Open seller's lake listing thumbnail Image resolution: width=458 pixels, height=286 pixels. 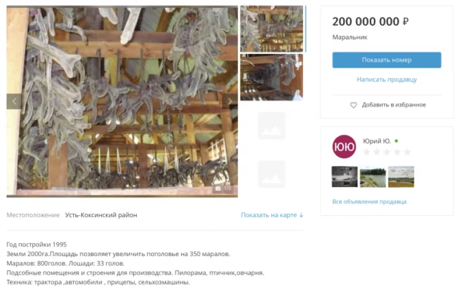(373, 177)
